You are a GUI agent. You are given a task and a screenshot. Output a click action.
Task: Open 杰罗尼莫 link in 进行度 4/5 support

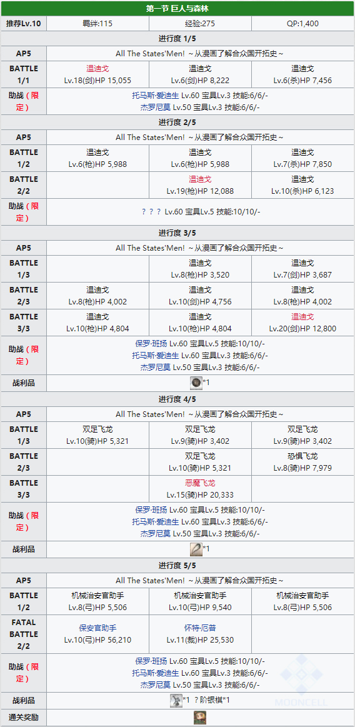point(156,533)
